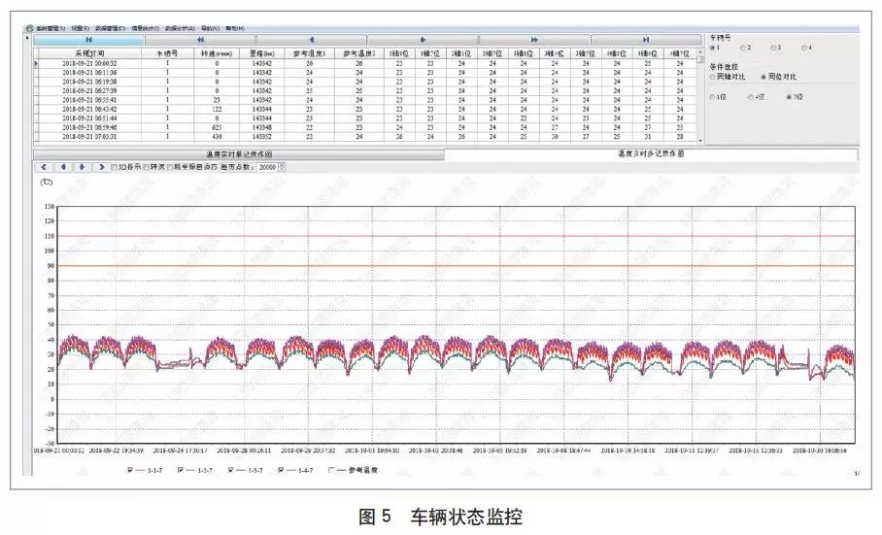Click fast rewind records navigation button
Viewport: 882px width, 535px height.
(200, 40)
